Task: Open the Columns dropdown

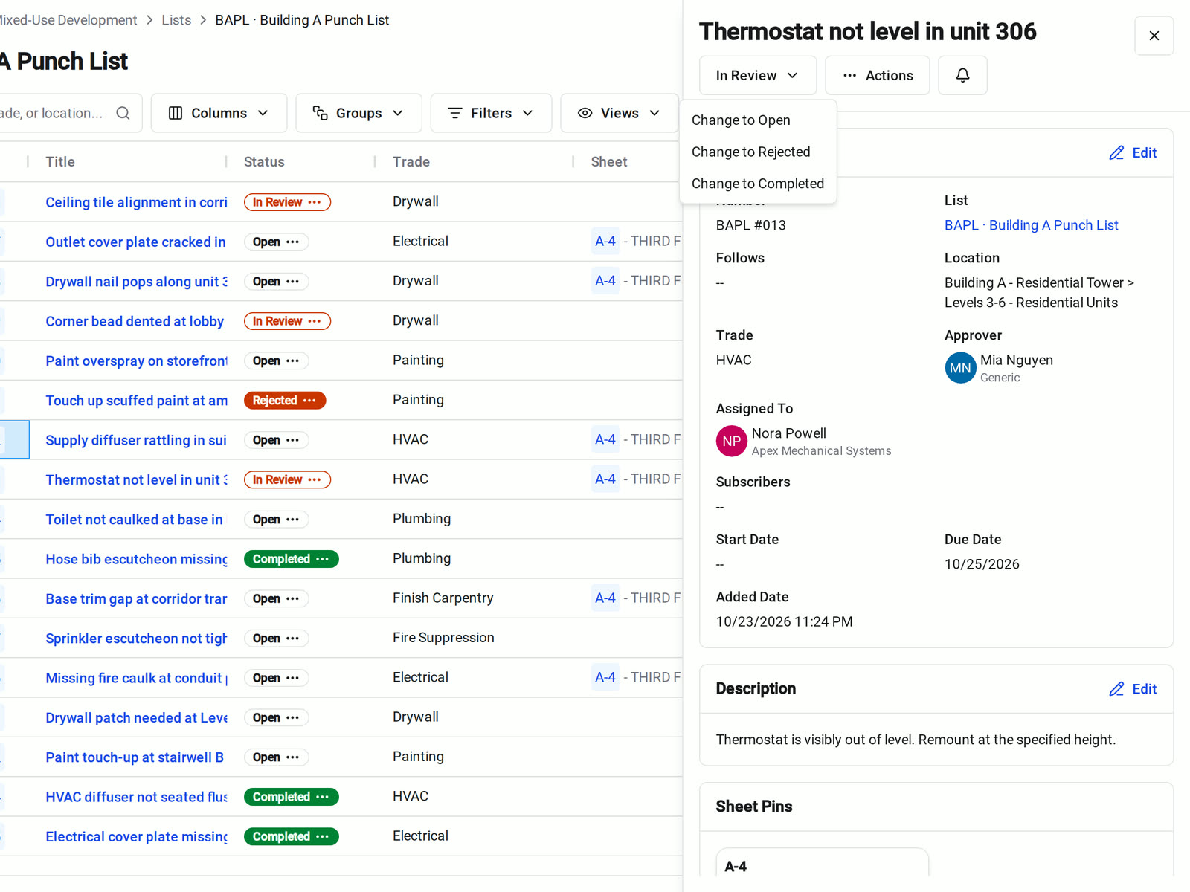Action: click(x=219, y=113)
